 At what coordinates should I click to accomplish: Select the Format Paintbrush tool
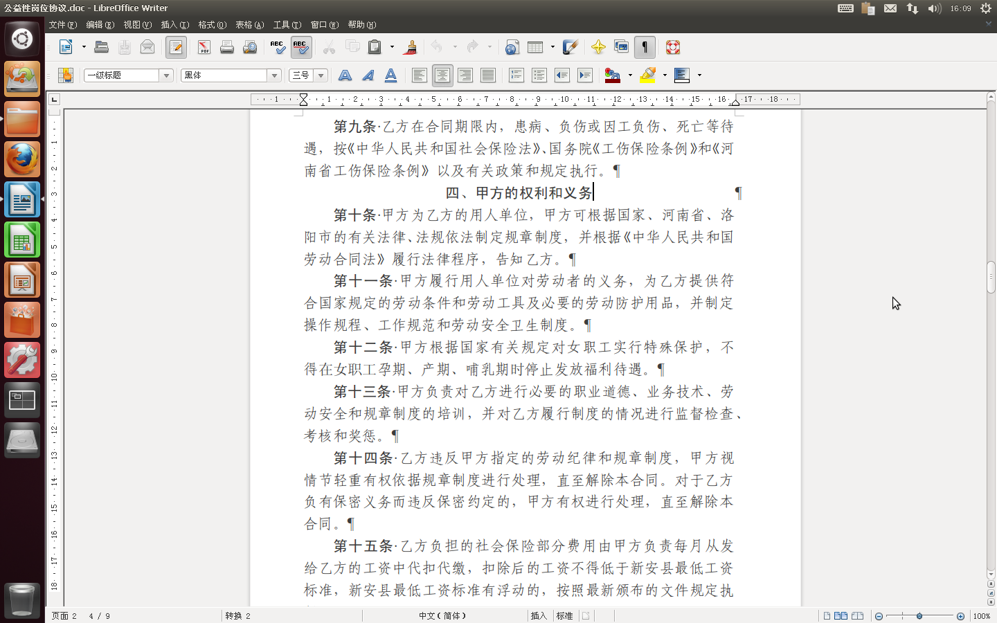[x=410, y=47]
